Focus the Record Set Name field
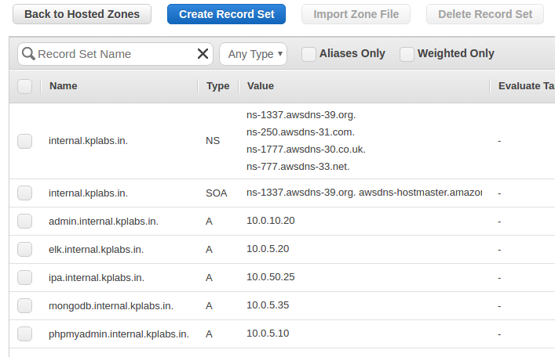555x357 pixels. 115,54
